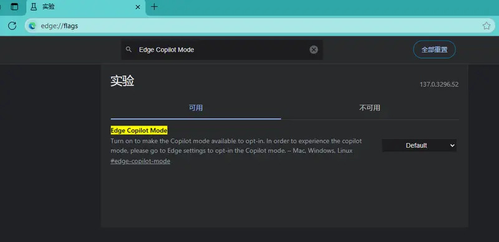
Task: Select the 实验 tab in the tab strip
Action: [x=86, y=7]
